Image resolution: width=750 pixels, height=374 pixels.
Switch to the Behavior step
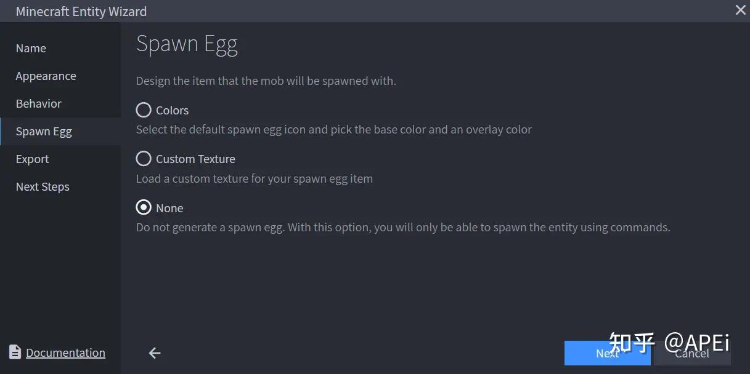pyautogui.click(x=38, y=103)
